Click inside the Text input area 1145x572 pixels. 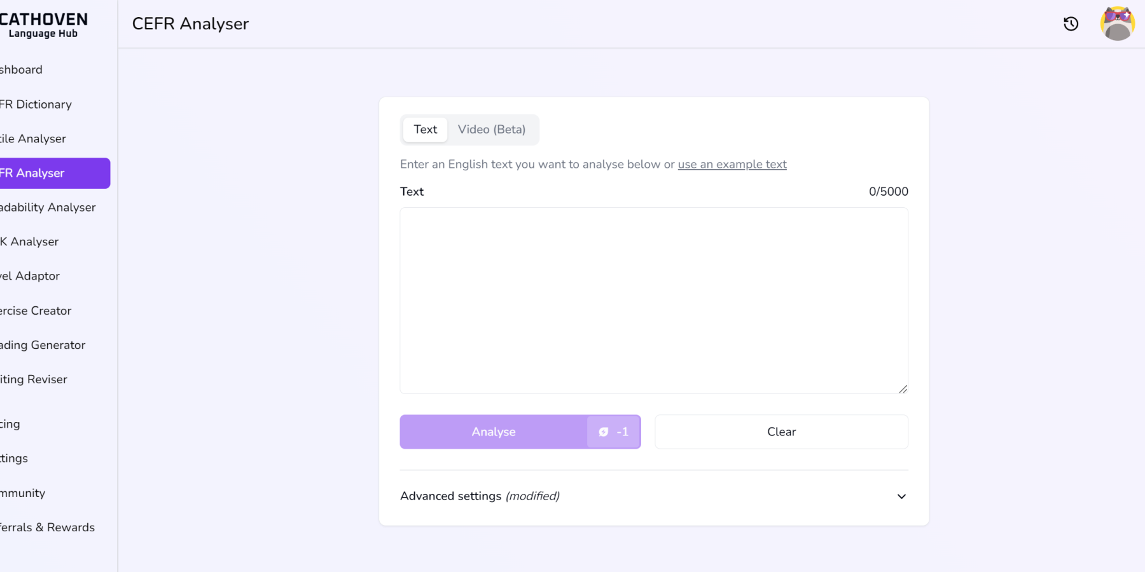tap(654, 301)
